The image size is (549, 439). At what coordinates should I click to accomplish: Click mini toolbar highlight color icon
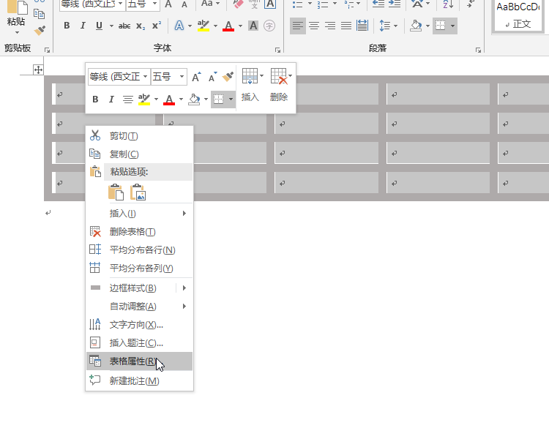pos(144,100)
